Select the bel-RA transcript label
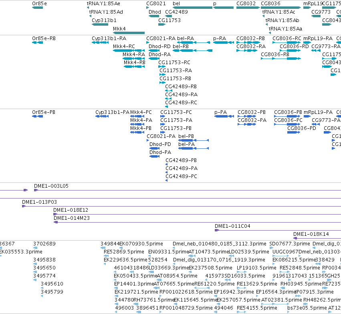The width and height of the screenshot is (341, 314). (x=186, y=38)
